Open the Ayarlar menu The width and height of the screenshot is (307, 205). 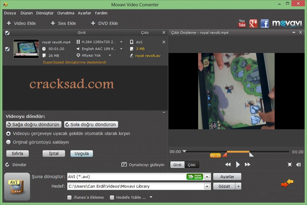tap(84, 13)
